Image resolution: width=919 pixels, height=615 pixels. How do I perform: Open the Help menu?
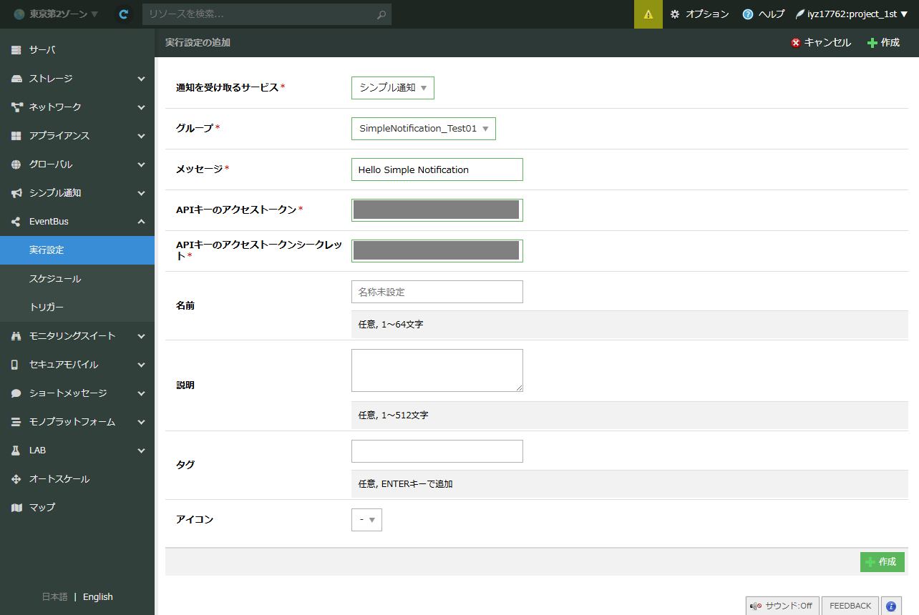(x=764, y=14)
